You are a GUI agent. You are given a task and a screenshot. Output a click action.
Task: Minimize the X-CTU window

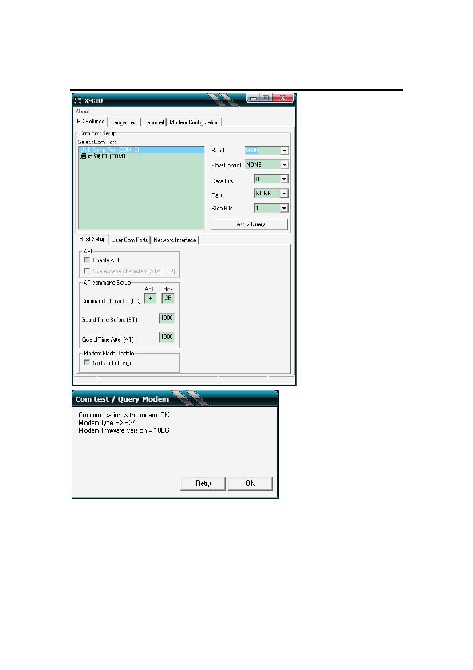point(253,98)
